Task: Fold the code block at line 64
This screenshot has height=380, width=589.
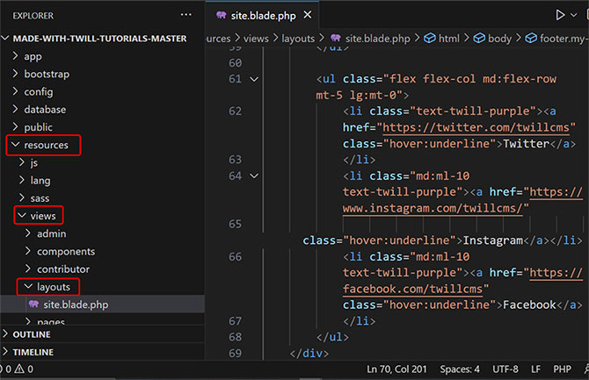Action: (254, 176)
